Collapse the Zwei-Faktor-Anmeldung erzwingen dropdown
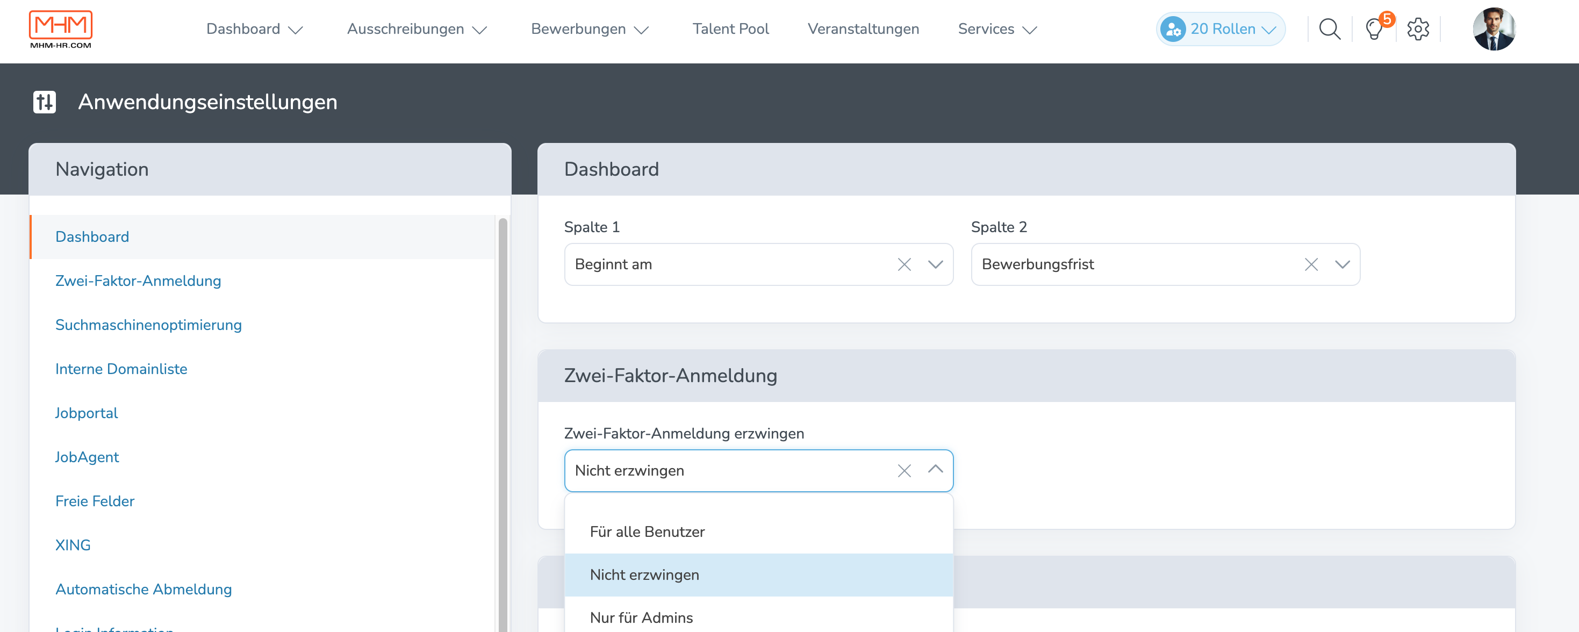Image resolution: width=1579 pixels, height=632 pixels. pos(936,470)
